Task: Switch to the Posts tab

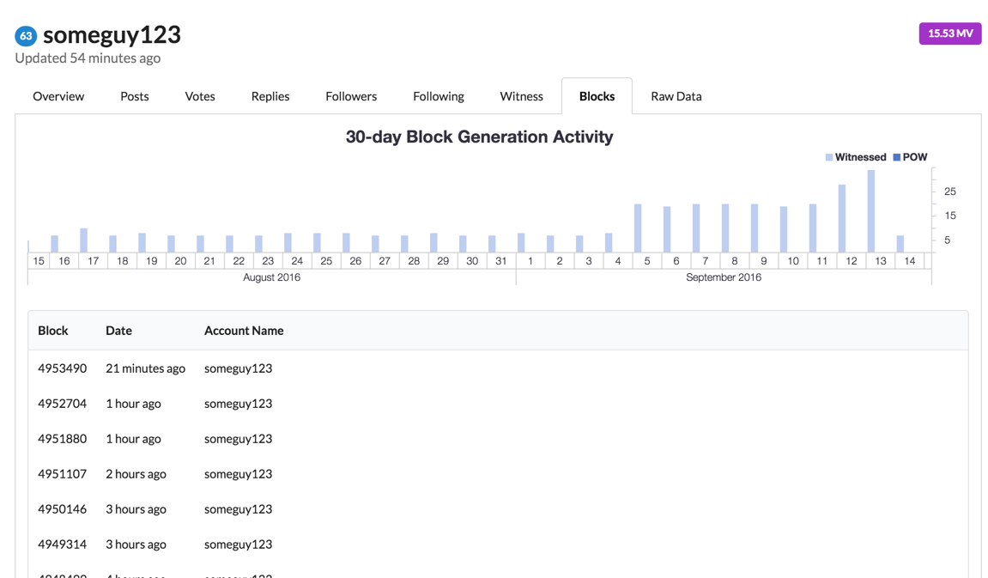Action: click(x=135, y=96)
